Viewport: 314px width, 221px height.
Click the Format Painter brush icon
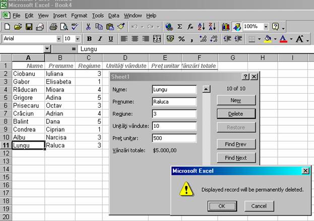tap(121, 27)
